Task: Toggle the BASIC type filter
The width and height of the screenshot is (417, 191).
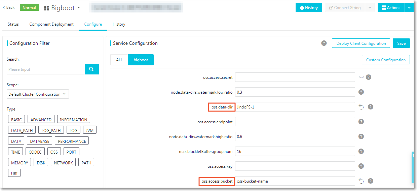Action: [16, 120]
